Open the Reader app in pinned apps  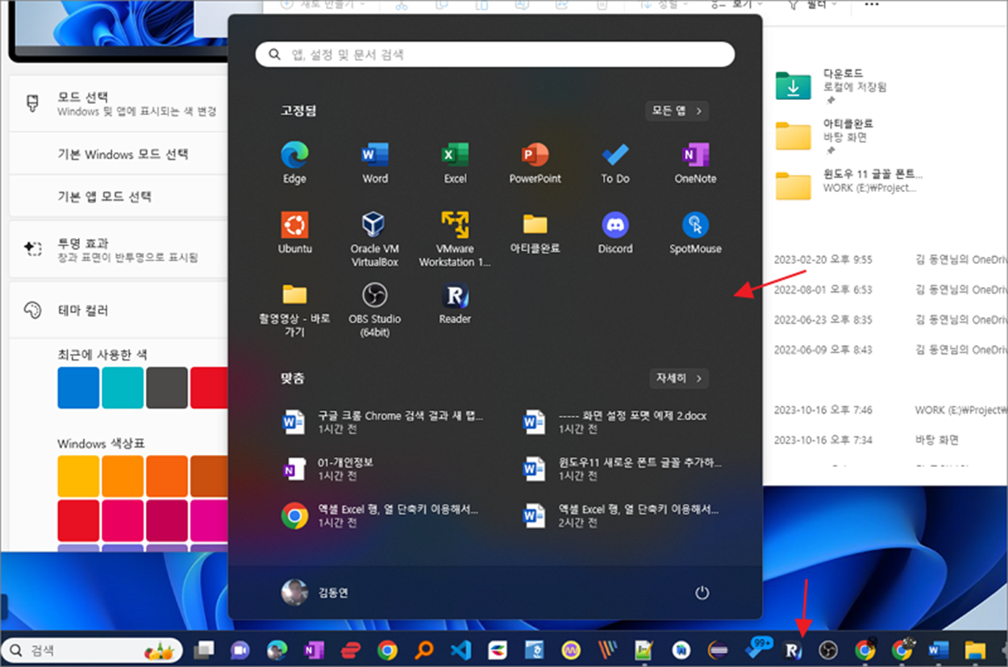tap(455, 303)
